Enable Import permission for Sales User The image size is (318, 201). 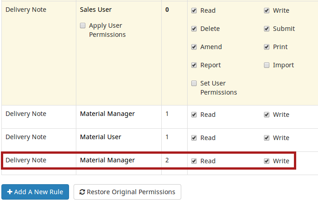(x=267, y=65)
